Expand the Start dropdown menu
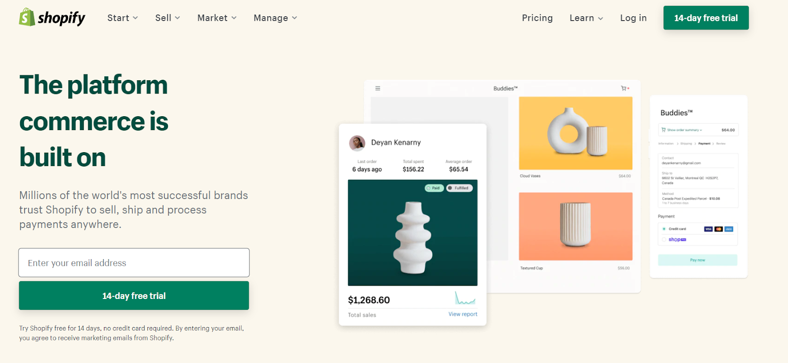The image size is (788, 363). click(x=123, y=18)
